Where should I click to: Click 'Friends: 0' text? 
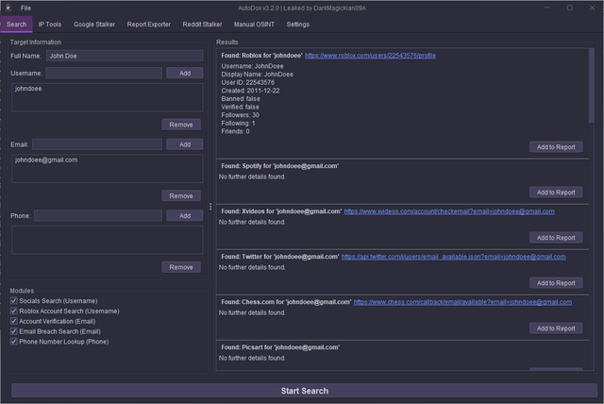click(235, 132)
